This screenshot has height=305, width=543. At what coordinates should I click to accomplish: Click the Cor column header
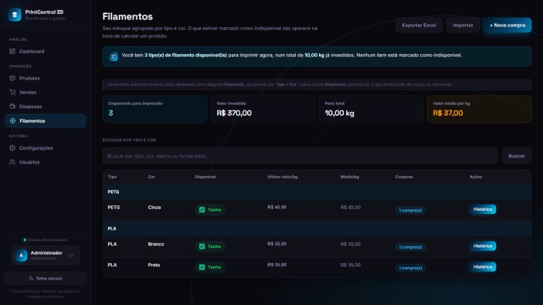(x=151, y=177)
